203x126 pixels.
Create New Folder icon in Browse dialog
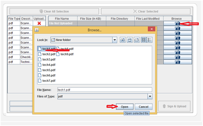[137, 40]
